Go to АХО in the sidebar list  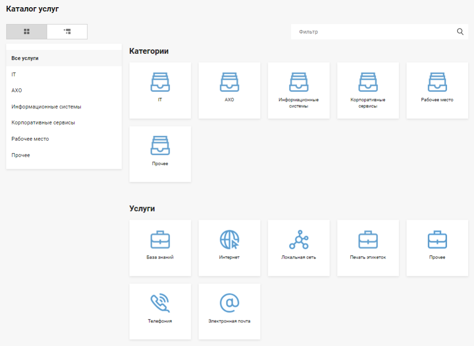click(17, 90)
